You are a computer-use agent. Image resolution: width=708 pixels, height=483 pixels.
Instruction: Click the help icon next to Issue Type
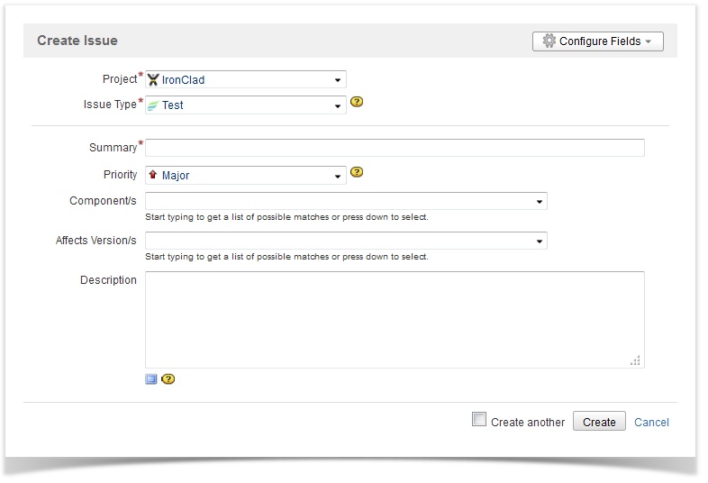click(x=357, y=102)
